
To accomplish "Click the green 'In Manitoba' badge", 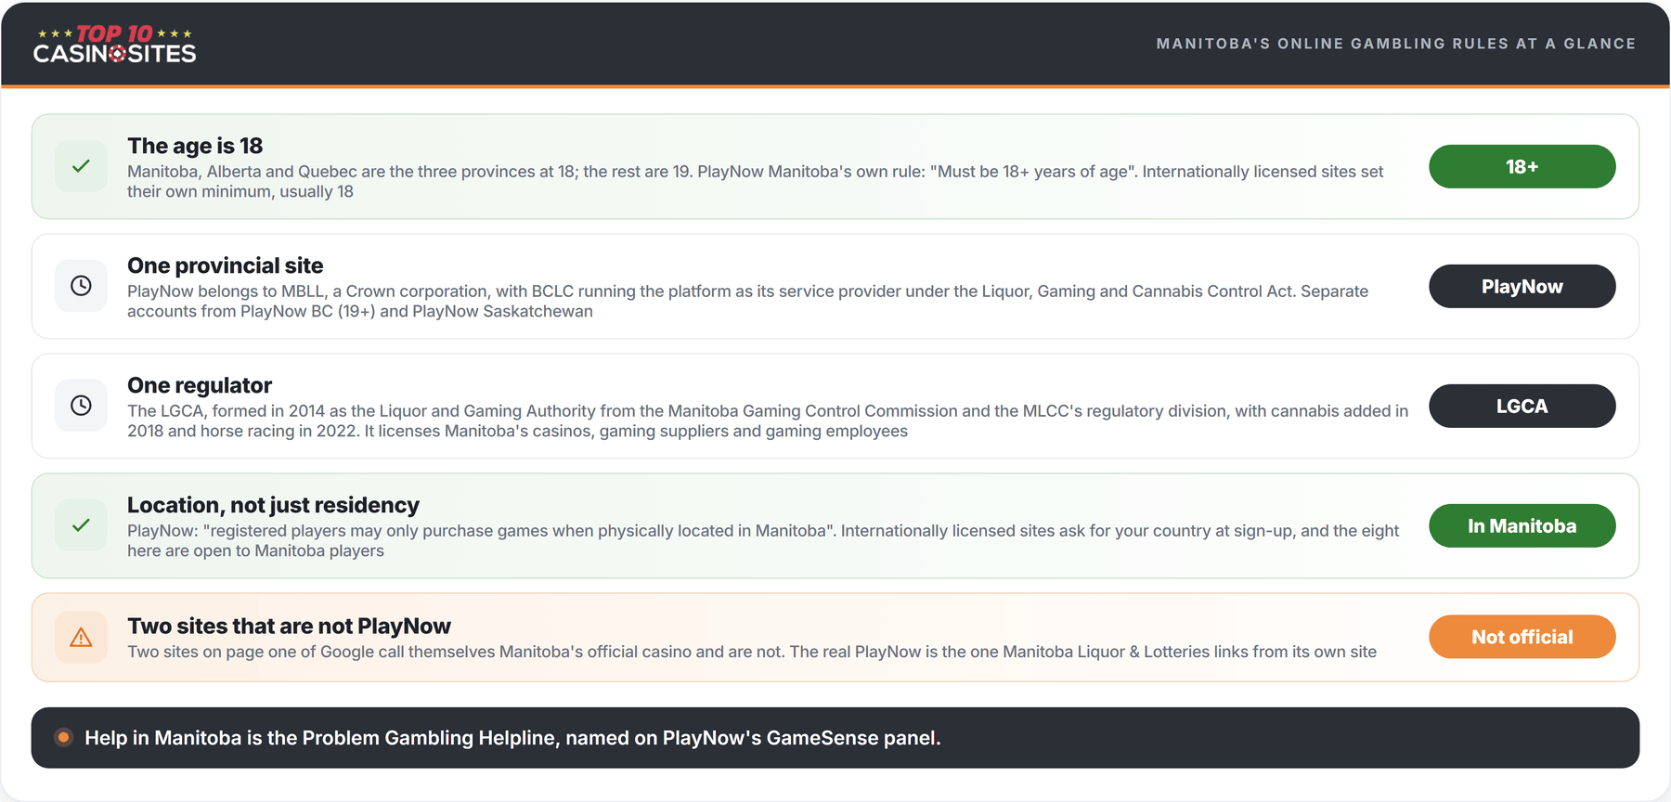I will point(1522,526).
